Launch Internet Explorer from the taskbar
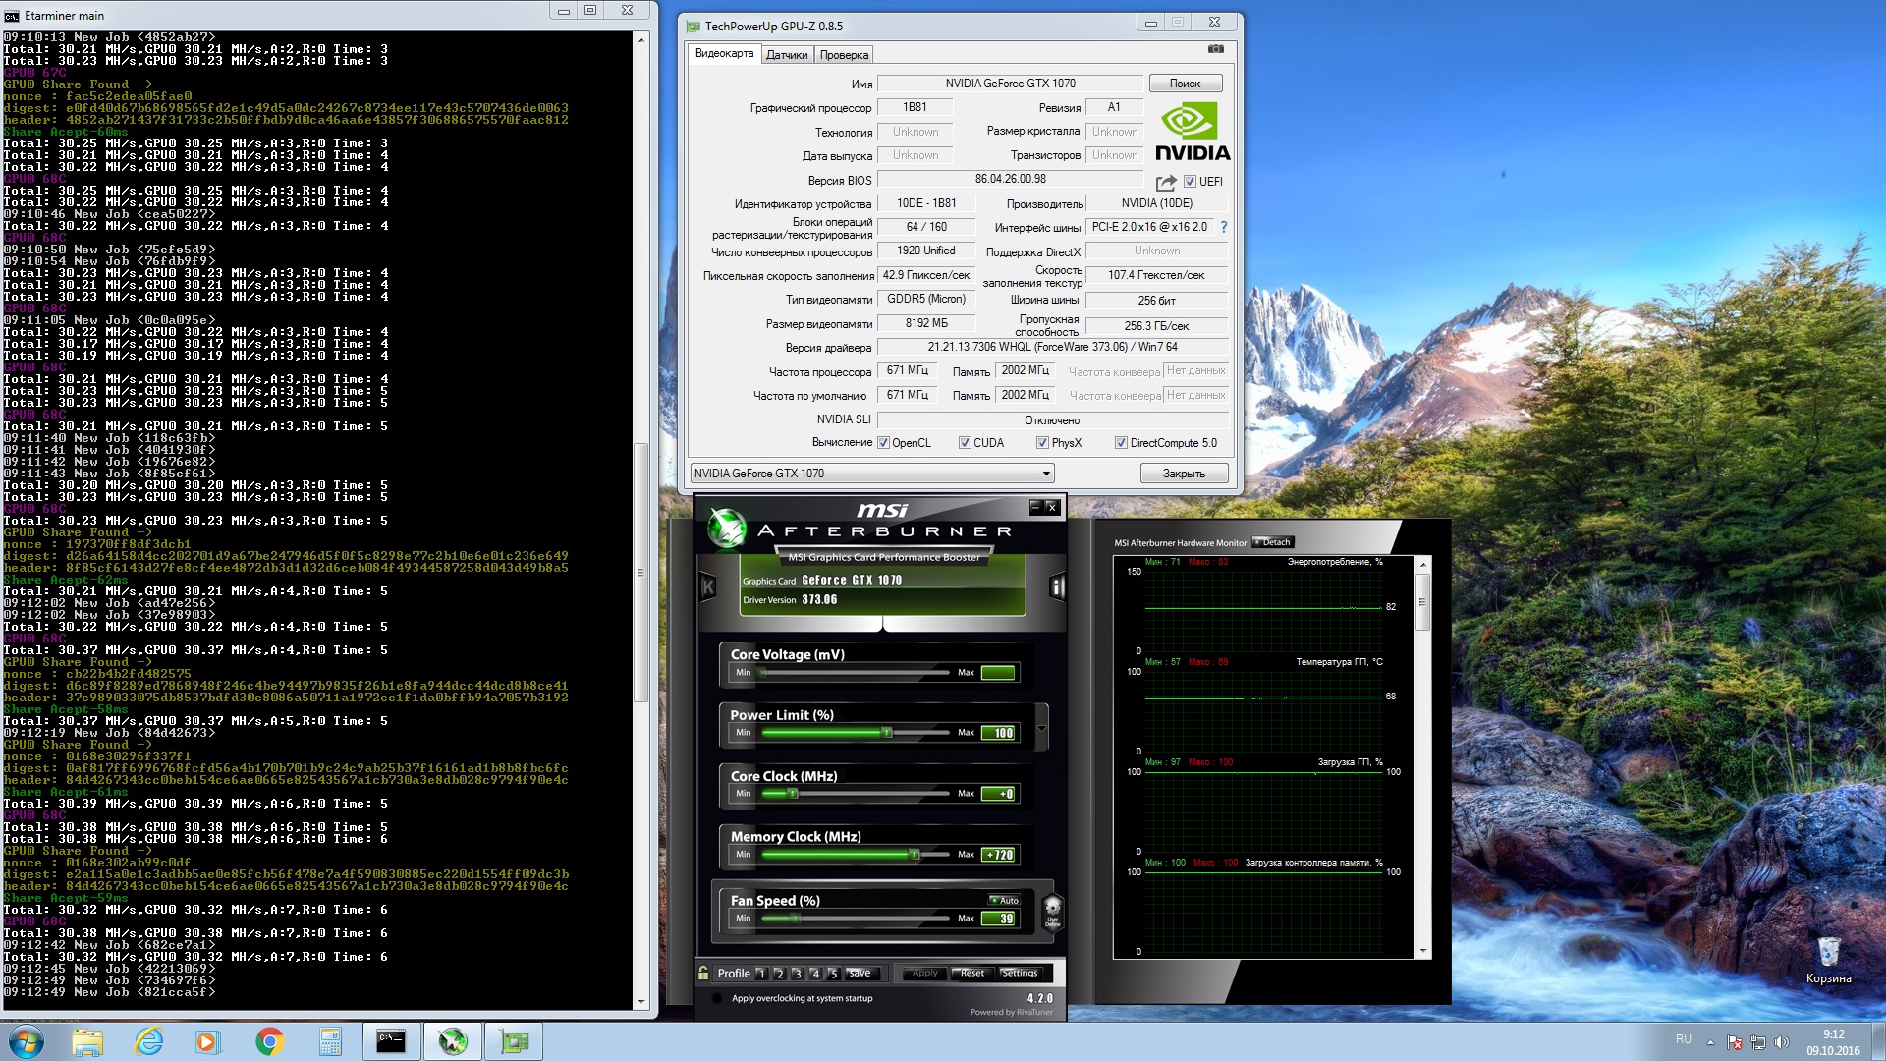 [148, 1041]
